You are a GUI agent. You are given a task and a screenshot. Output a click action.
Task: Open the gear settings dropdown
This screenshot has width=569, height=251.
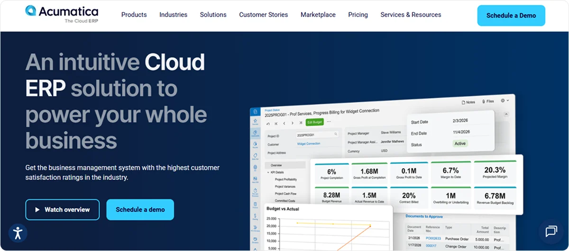505,100
